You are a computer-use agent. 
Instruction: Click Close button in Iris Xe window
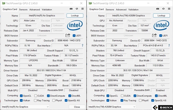pos(77,107)
